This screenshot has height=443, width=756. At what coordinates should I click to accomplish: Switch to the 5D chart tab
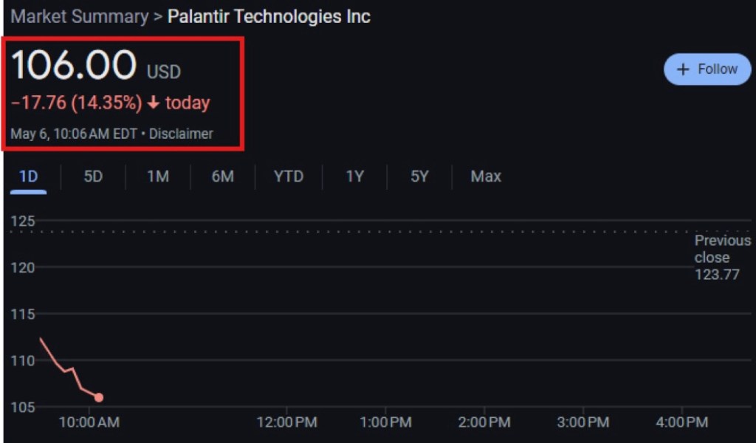pyautogui.click(x=93, y=176)
